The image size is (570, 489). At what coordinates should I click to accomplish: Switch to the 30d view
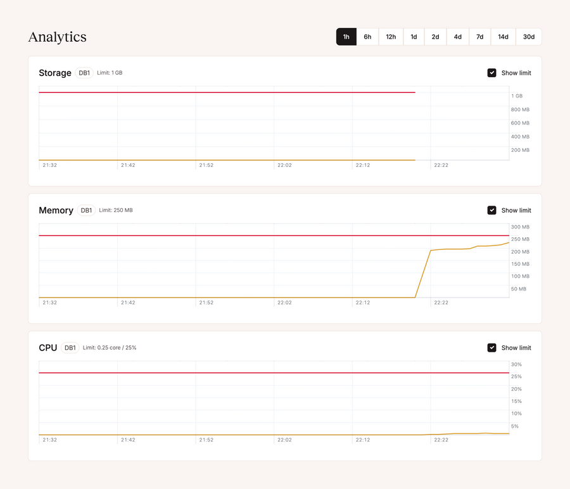[529, 37]
